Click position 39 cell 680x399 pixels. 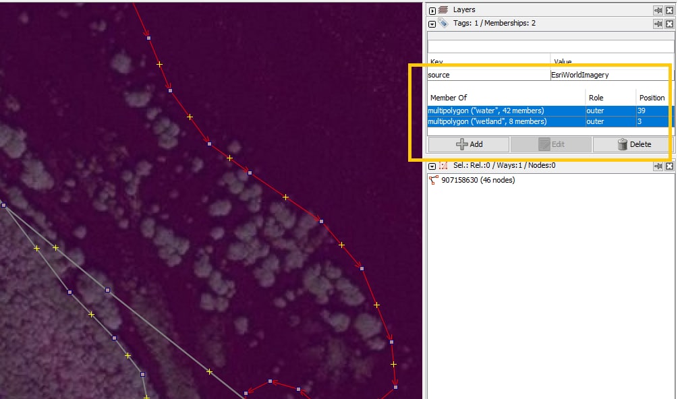tap(655, 111)
